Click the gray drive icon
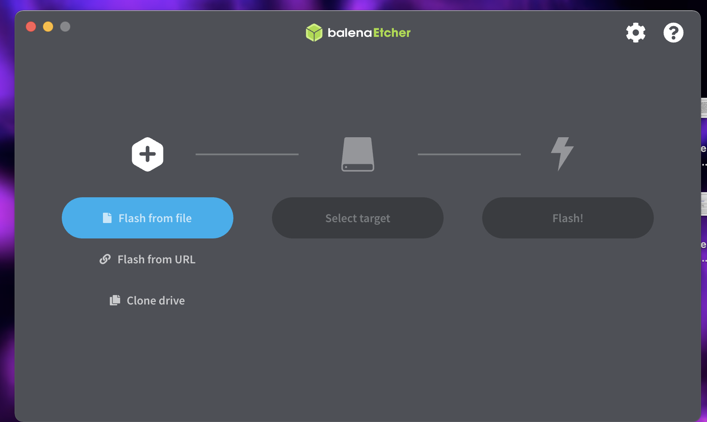The width and height of the screenshot is (707, 422). pyautogui.click(x=357, y=154)
